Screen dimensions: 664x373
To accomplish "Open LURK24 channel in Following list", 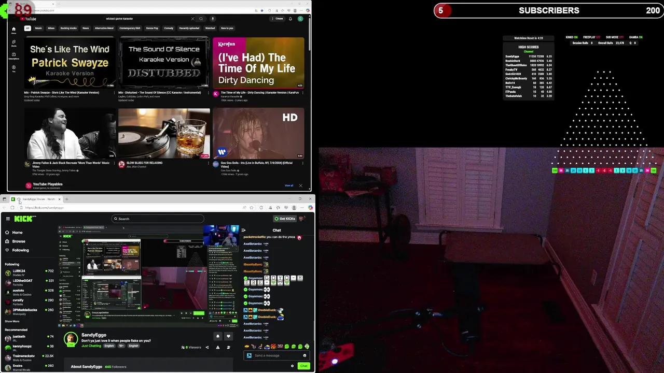I will coord(29,272).
